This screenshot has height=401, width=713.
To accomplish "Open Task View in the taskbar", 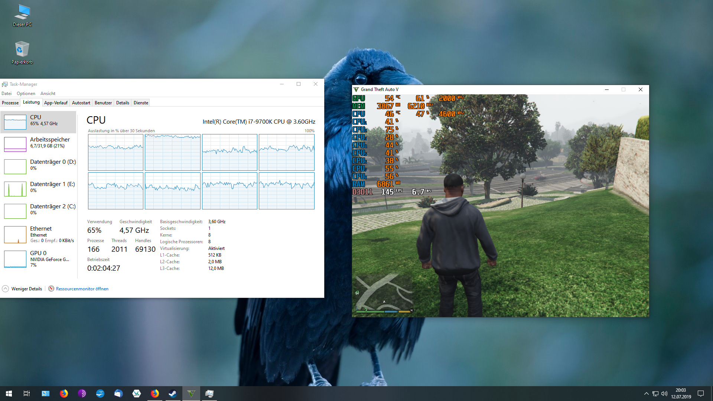I will 27,394.
